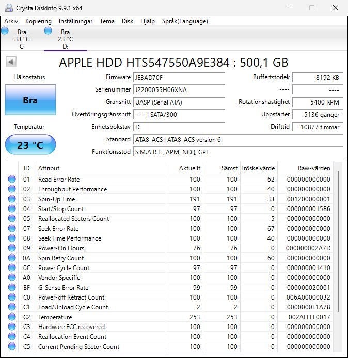Click raw value 006A00000032 in Power-off Retract row
The width and height of the screenshot is (348, 358).
[x=308, y=297]
